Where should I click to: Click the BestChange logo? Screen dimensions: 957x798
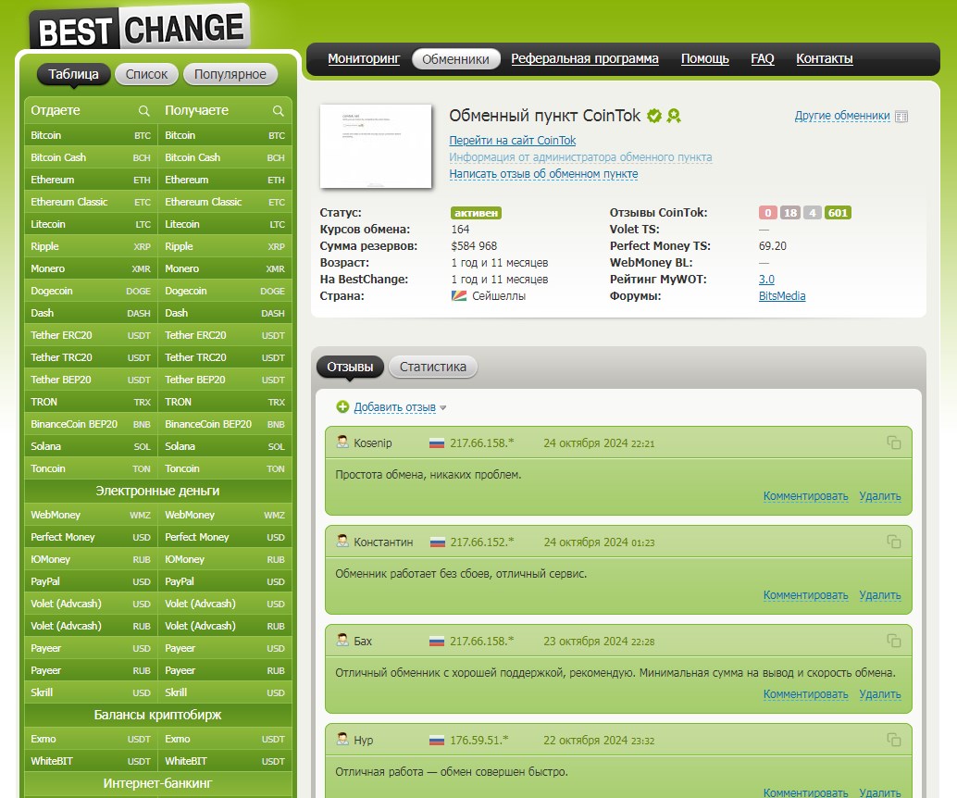(140, 28)
